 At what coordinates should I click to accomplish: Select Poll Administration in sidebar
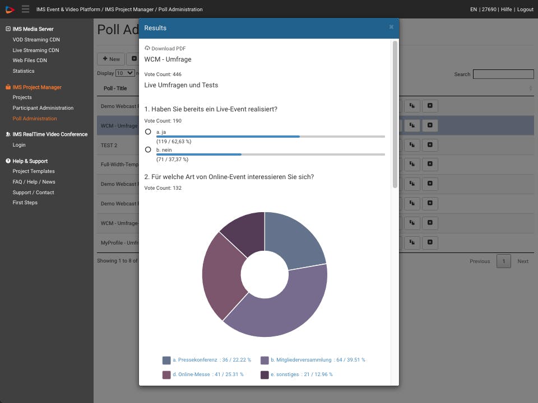pyautogui.click(x=35, y=119)
